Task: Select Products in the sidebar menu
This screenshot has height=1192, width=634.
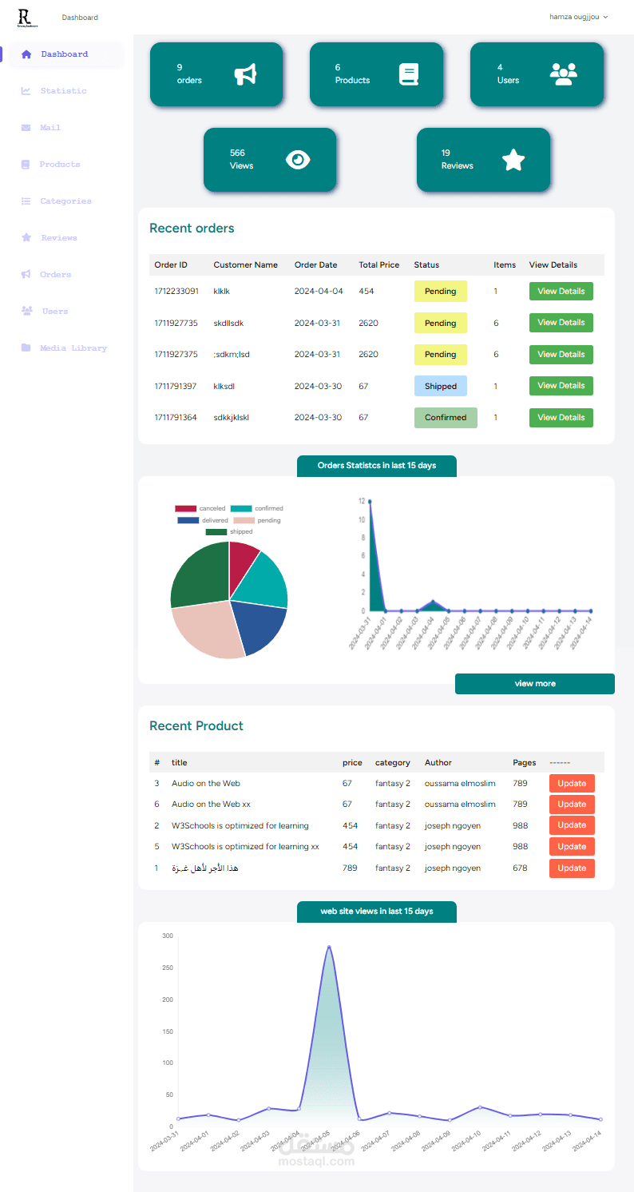Action: pos(60,165)
